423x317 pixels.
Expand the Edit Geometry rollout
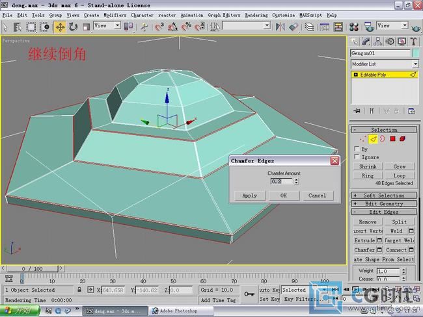click(384, 203)
